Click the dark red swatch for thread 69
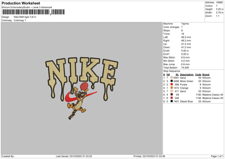This screenshot has height=159, width=225. 172,94
